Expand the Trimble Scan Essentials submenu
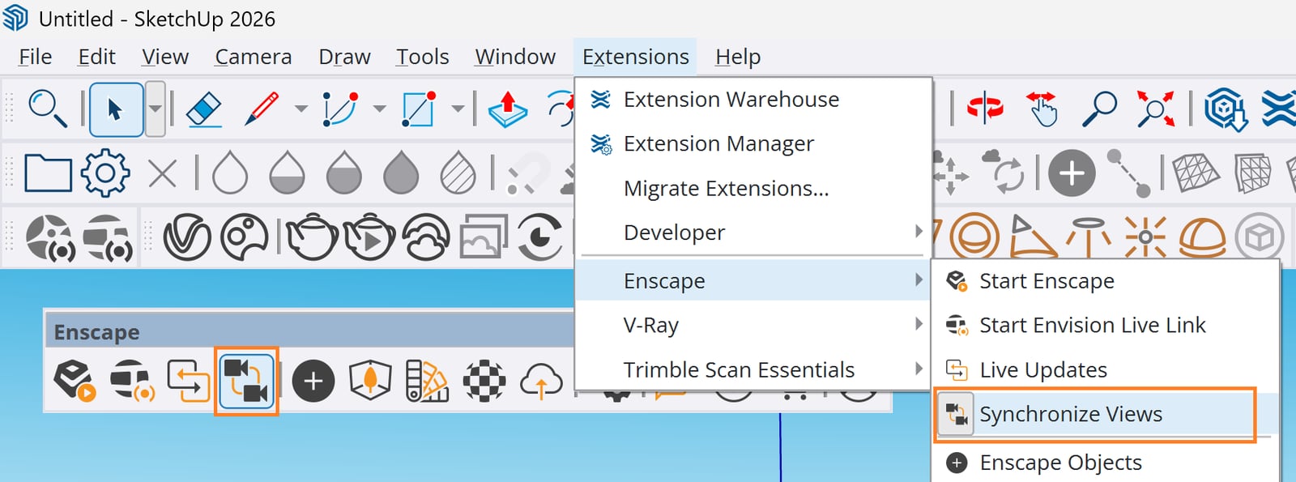1296x482 pixels. pos(753,370)
